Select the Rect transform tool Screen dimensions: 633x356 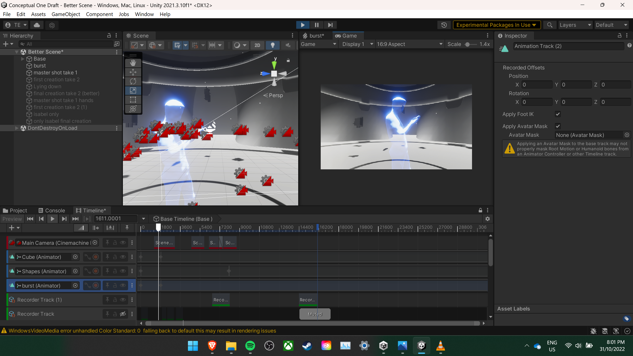133,100
